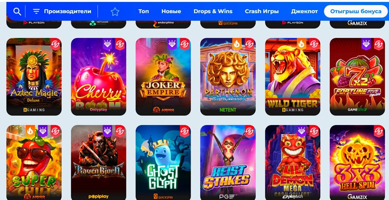Image resolution: width=389 pixels, height=200 pixels.
Task: Select the Drops & Wins tab
Action: point(213,11)
